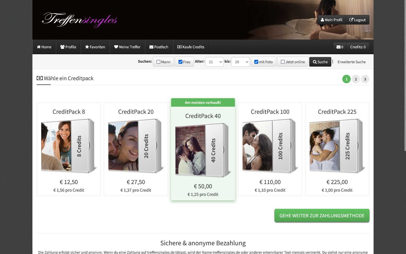Uncheck the Frau checkbox
Viewport: 406px width, 254px height.
(x=180, y=62)
